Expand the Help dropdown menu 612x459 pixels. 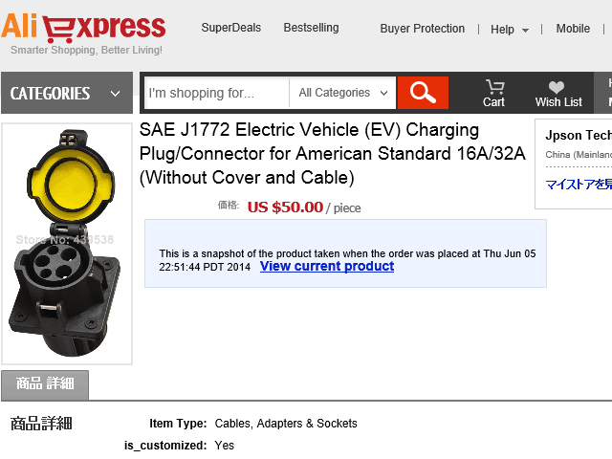tap(509, 30)
